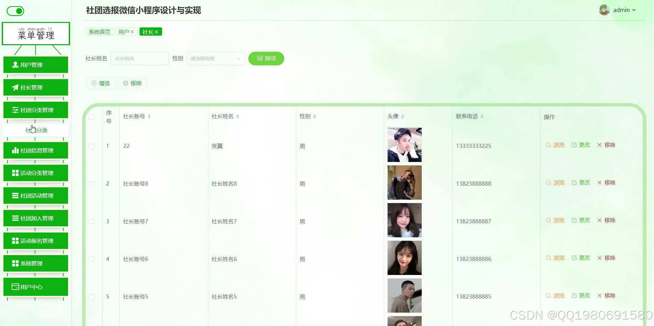
Task: Click the avatar thumbnail of 社长姓名5
Action: tap(405, 296)
